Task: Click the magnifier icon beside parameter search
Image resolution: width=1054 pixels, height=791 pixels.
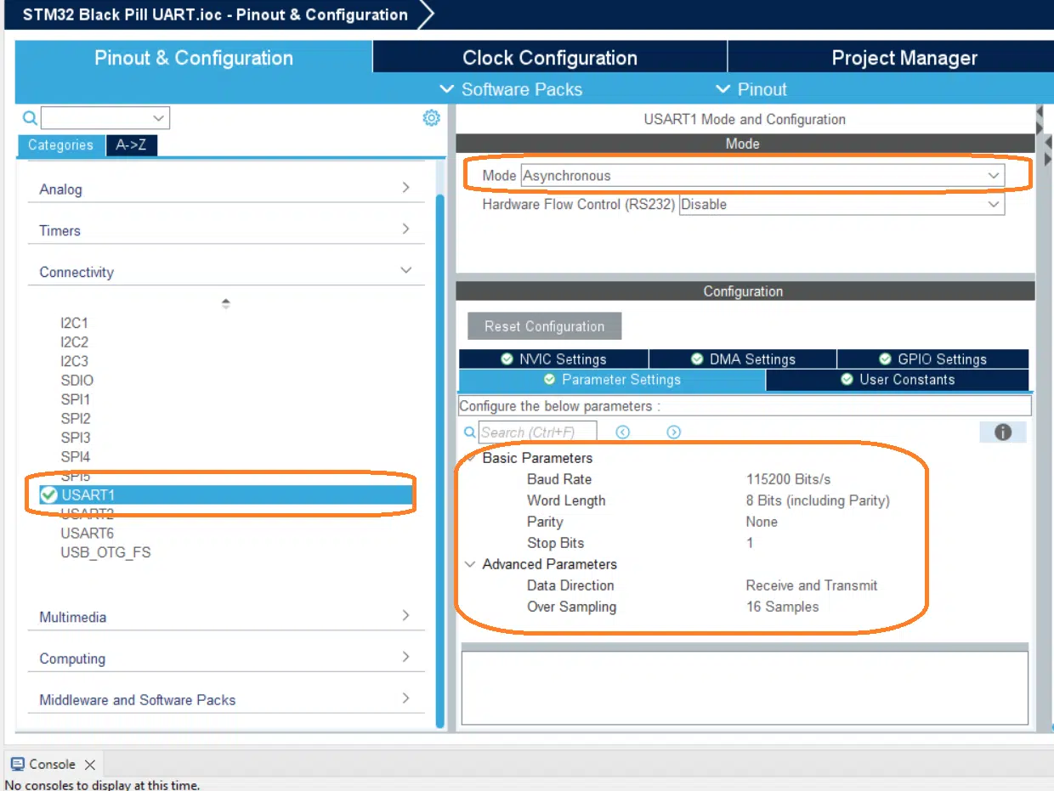Action: (470, 432)
